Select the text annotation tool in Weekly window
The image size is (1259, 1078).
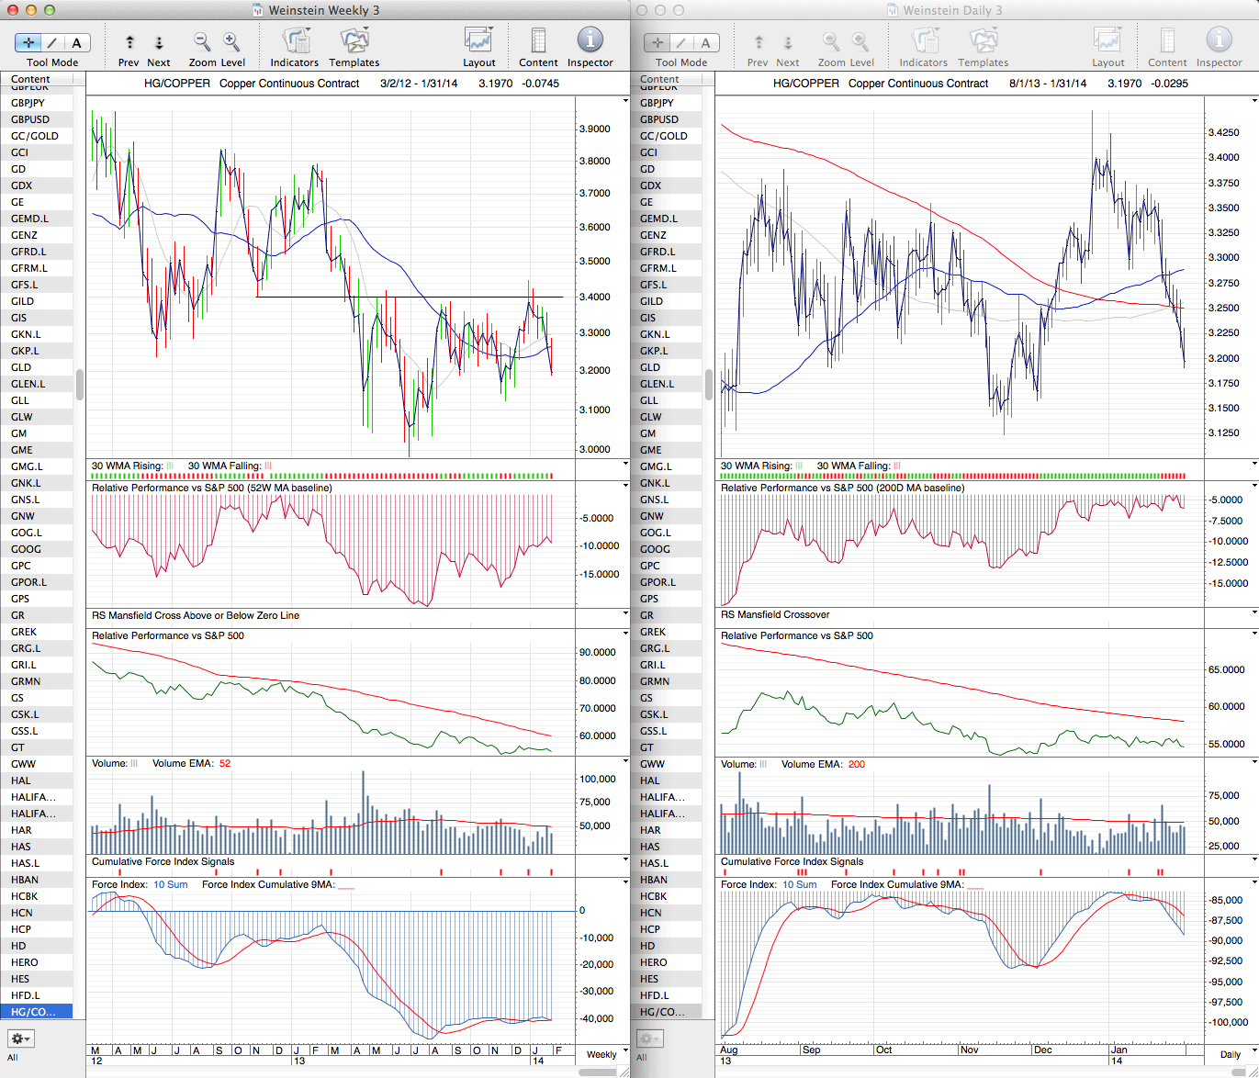point(76,42)
